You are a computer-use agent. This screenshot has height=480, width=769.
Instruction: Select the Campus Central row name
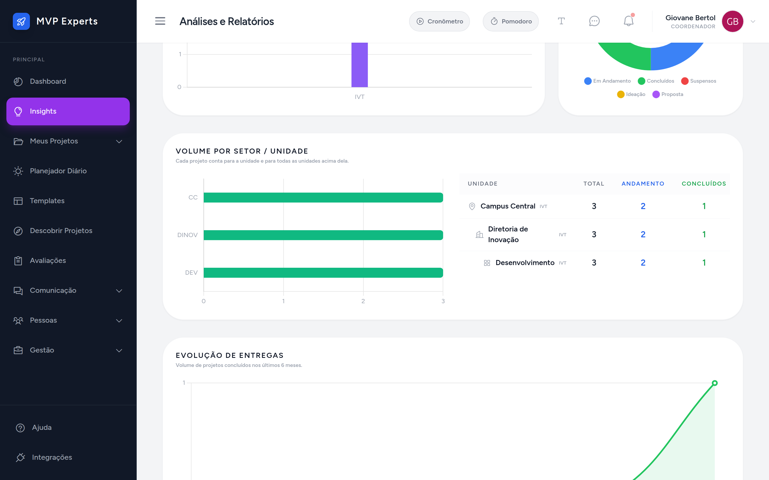tap(508, 206)
